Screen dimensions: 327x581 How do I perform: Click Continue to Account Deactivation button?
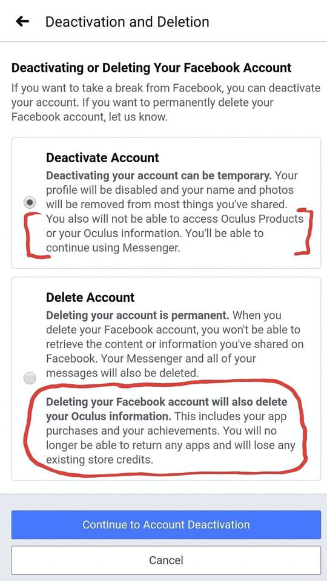point(166,525)
